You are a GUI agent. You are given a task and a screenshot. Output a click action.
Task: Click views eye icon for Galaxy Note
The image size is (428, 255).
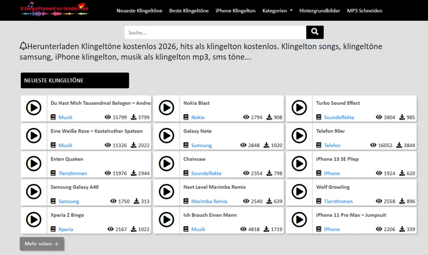[x=243, y=145]
